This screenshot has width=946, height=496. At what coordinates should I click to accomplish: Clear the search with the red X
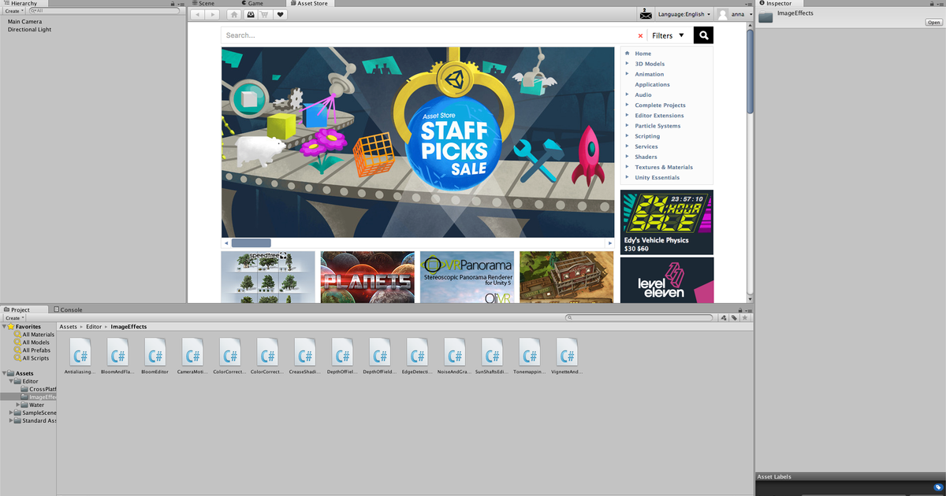click(640, 35)
